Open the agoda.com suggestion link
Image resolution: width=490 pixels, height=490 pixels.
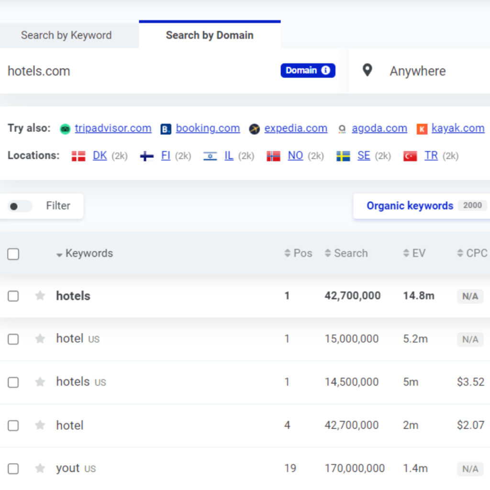pos(379,128)
